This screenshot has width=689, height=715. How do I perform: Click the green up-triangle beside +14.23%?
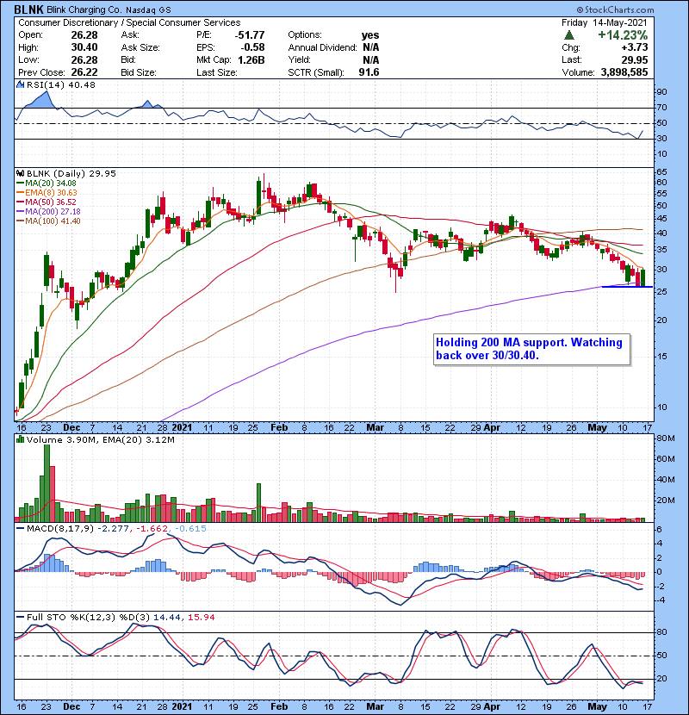click(x=569, y=35)
